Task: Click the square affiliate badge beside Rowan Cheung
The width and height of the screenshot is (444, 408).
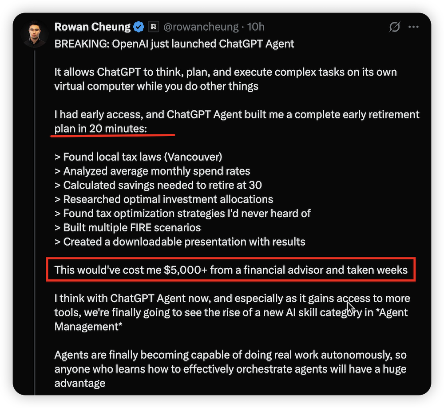Action: coord(153,26)
